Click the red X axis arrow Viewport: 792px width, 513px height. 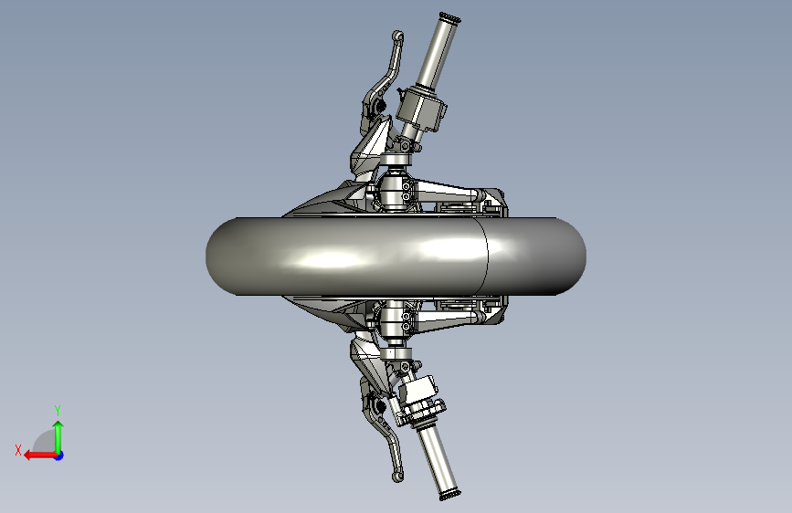(40, 455)
